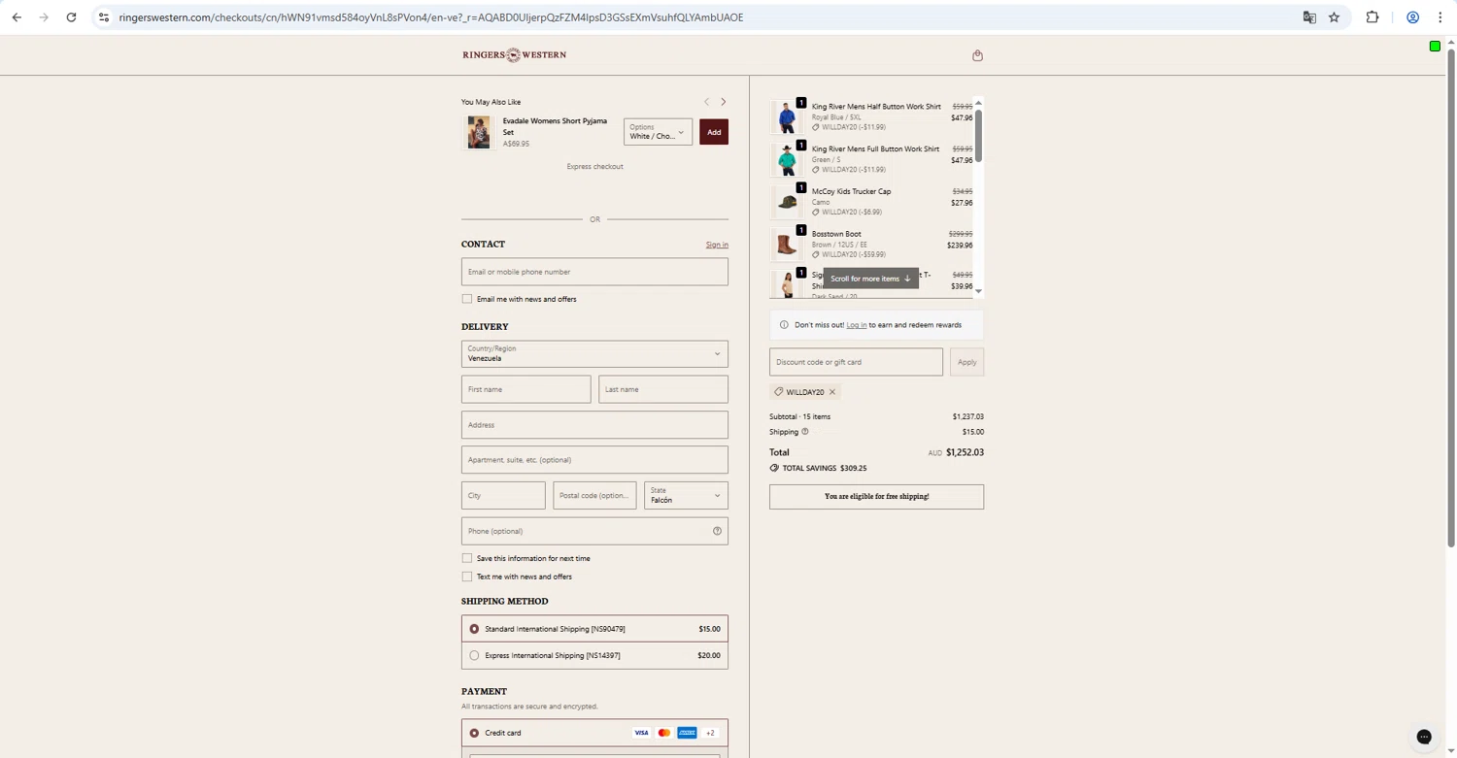Click the Ringers Western logo
This screenshot has height=758, width=1457.
coord(514,55)
